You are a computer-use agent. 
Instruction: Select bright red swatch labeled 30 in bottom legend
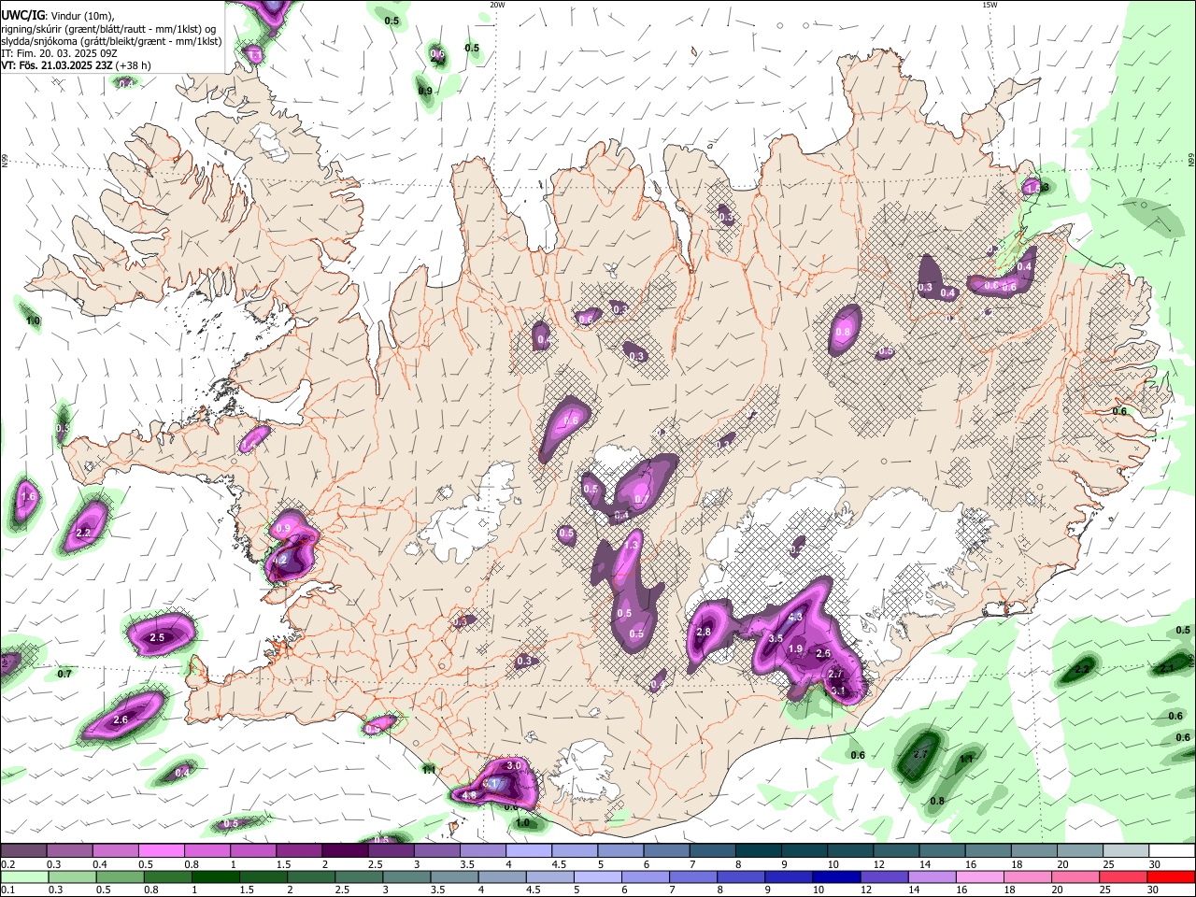click(x=1172, y=877)
